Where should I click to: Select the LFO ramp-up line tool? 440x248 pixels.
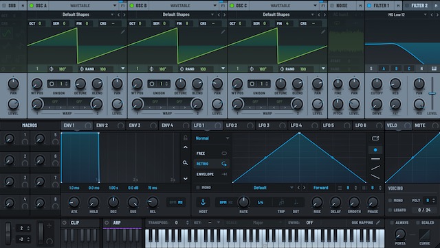(x=375, y=168)
